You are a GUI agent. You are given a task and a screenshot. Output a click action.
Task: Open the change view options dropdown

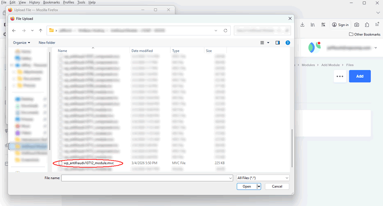coord(268,43)
